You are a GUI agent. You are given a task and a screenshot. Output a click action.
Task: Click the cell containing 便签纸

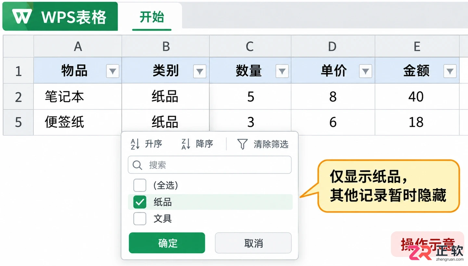click(78, 122)
